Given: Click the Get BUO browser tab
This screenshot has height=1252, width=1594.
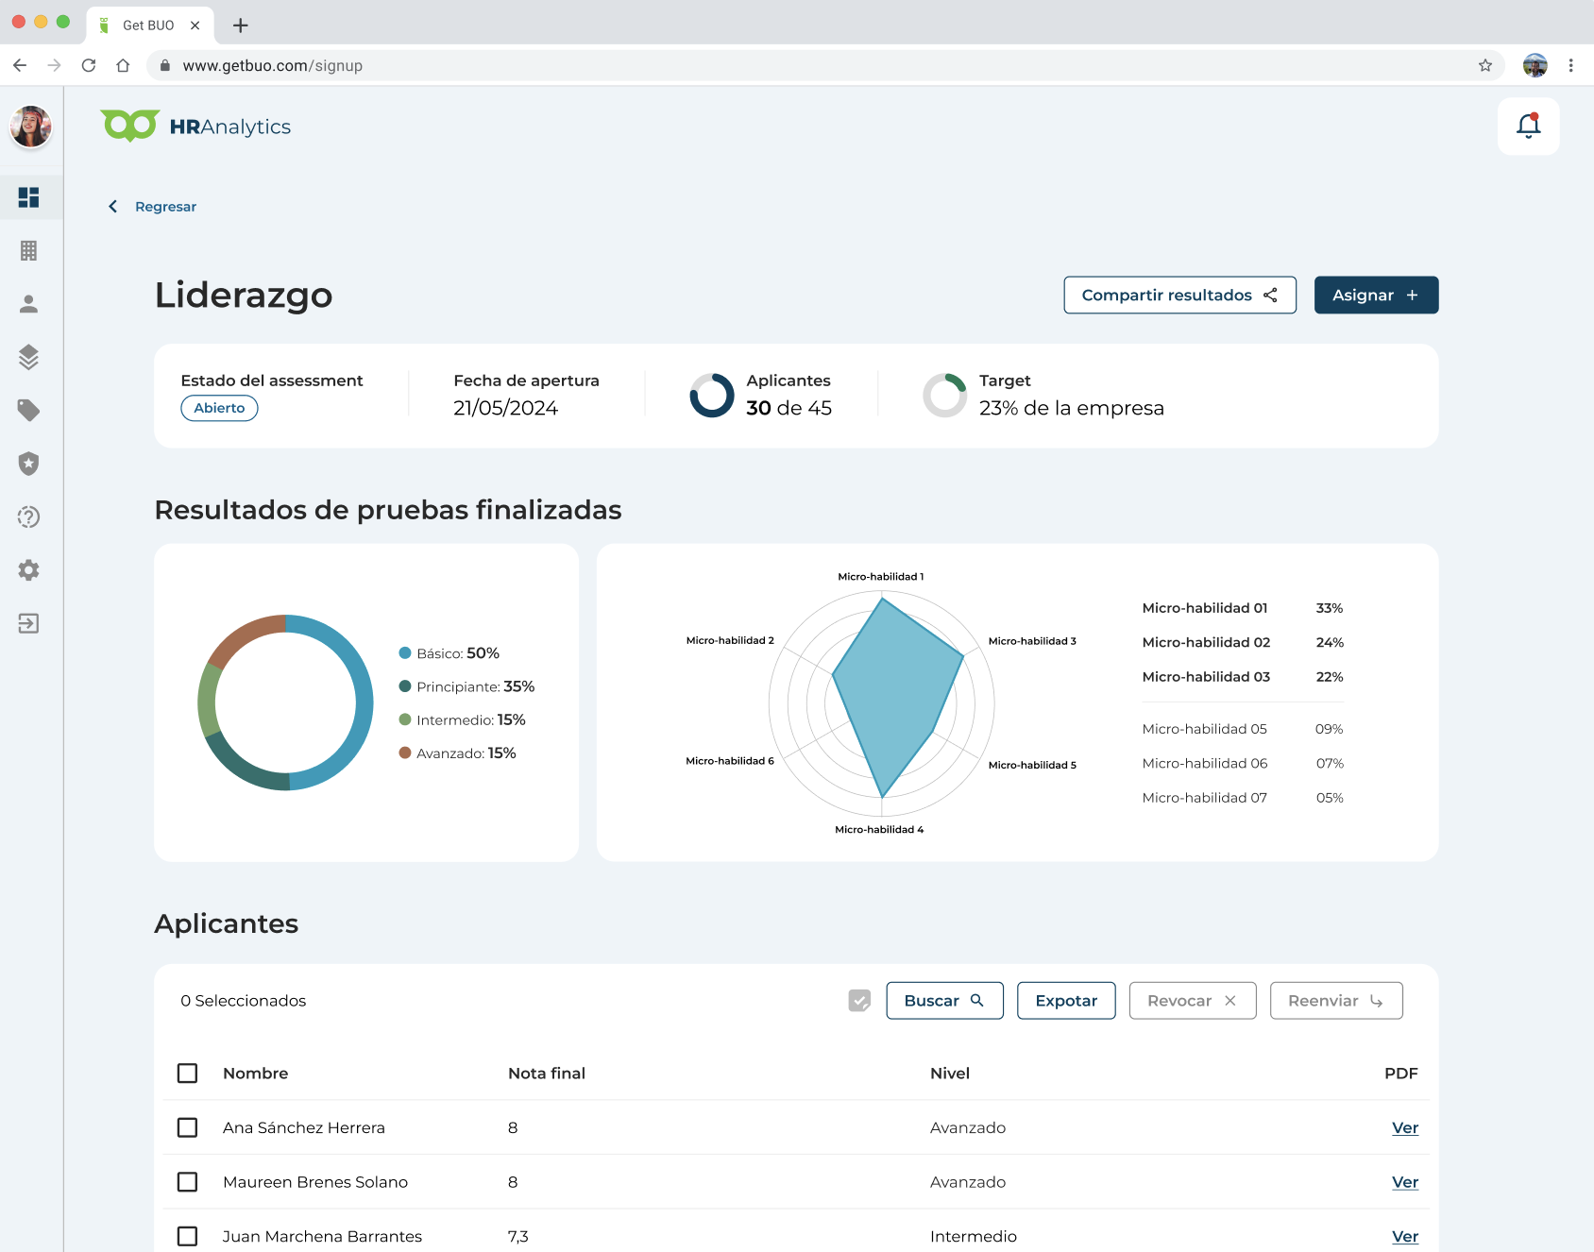Looking at the screenshot, I should coord(148,25).
